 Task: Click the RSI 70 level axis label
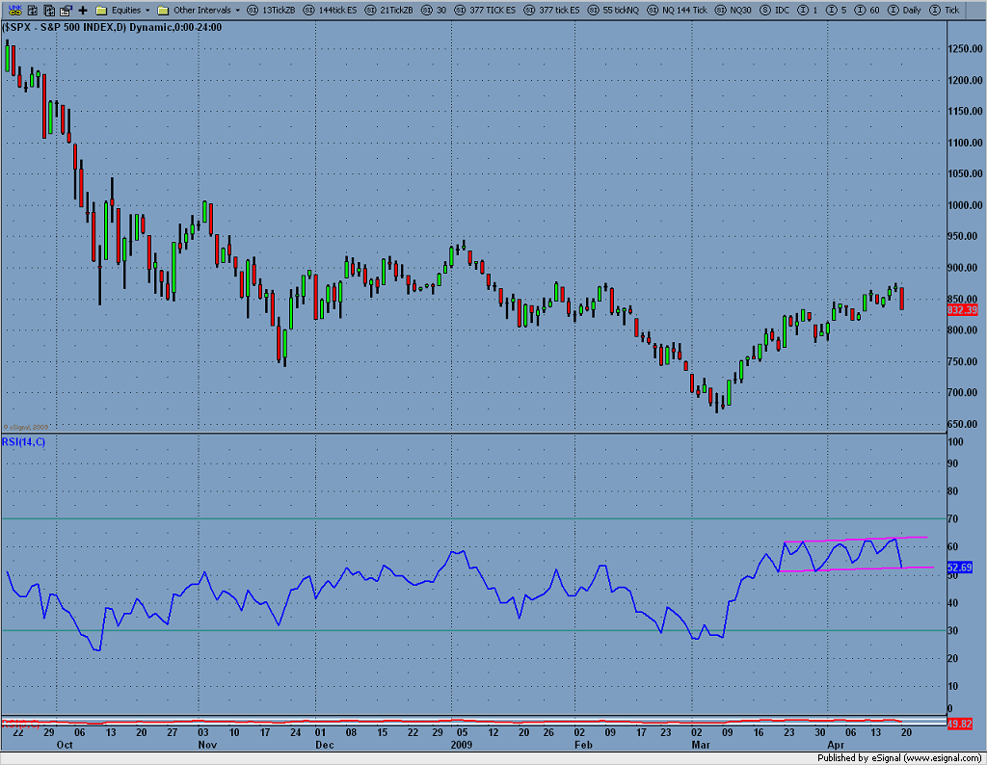coord(953,519)
